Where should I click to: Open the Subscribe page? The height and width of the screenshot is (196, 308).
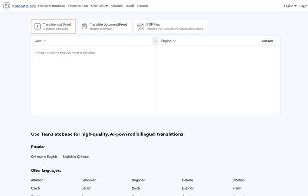(x=117, y=6)
